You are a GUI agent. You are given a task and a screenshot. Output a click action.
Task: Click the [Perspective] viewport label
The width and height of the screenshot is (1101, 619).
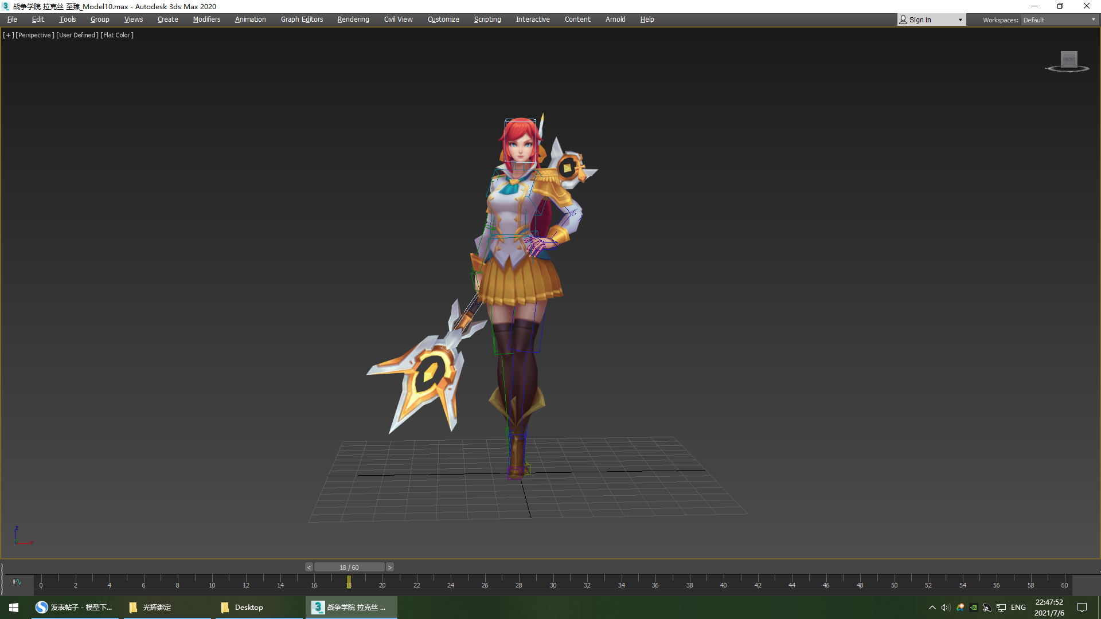[35, 35]
